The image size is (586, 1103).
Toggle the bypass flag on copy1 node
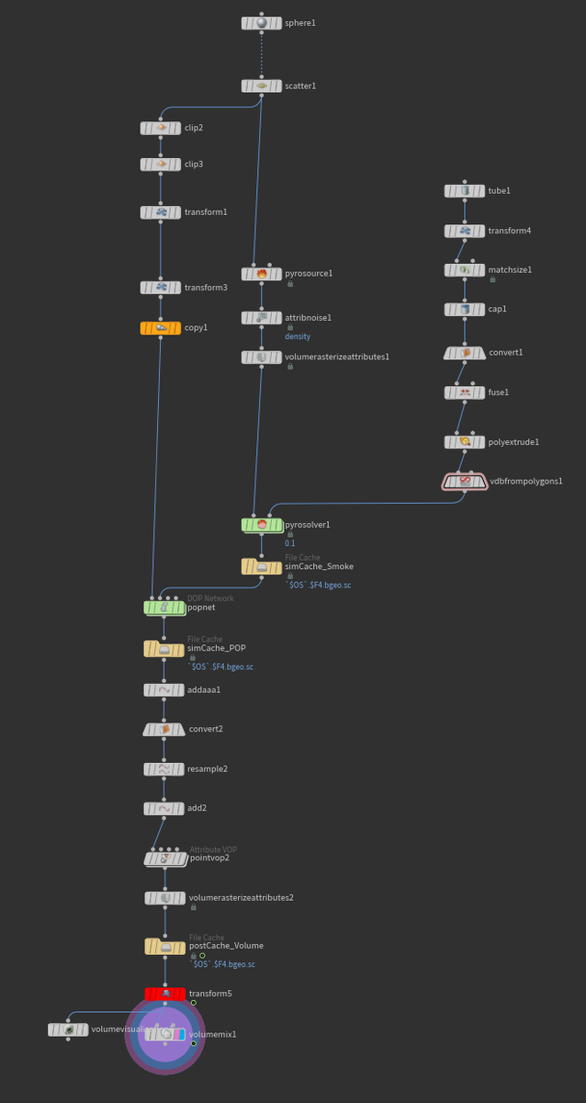pos(144,327)
